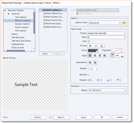Justify text alignment

coord(104,56)
